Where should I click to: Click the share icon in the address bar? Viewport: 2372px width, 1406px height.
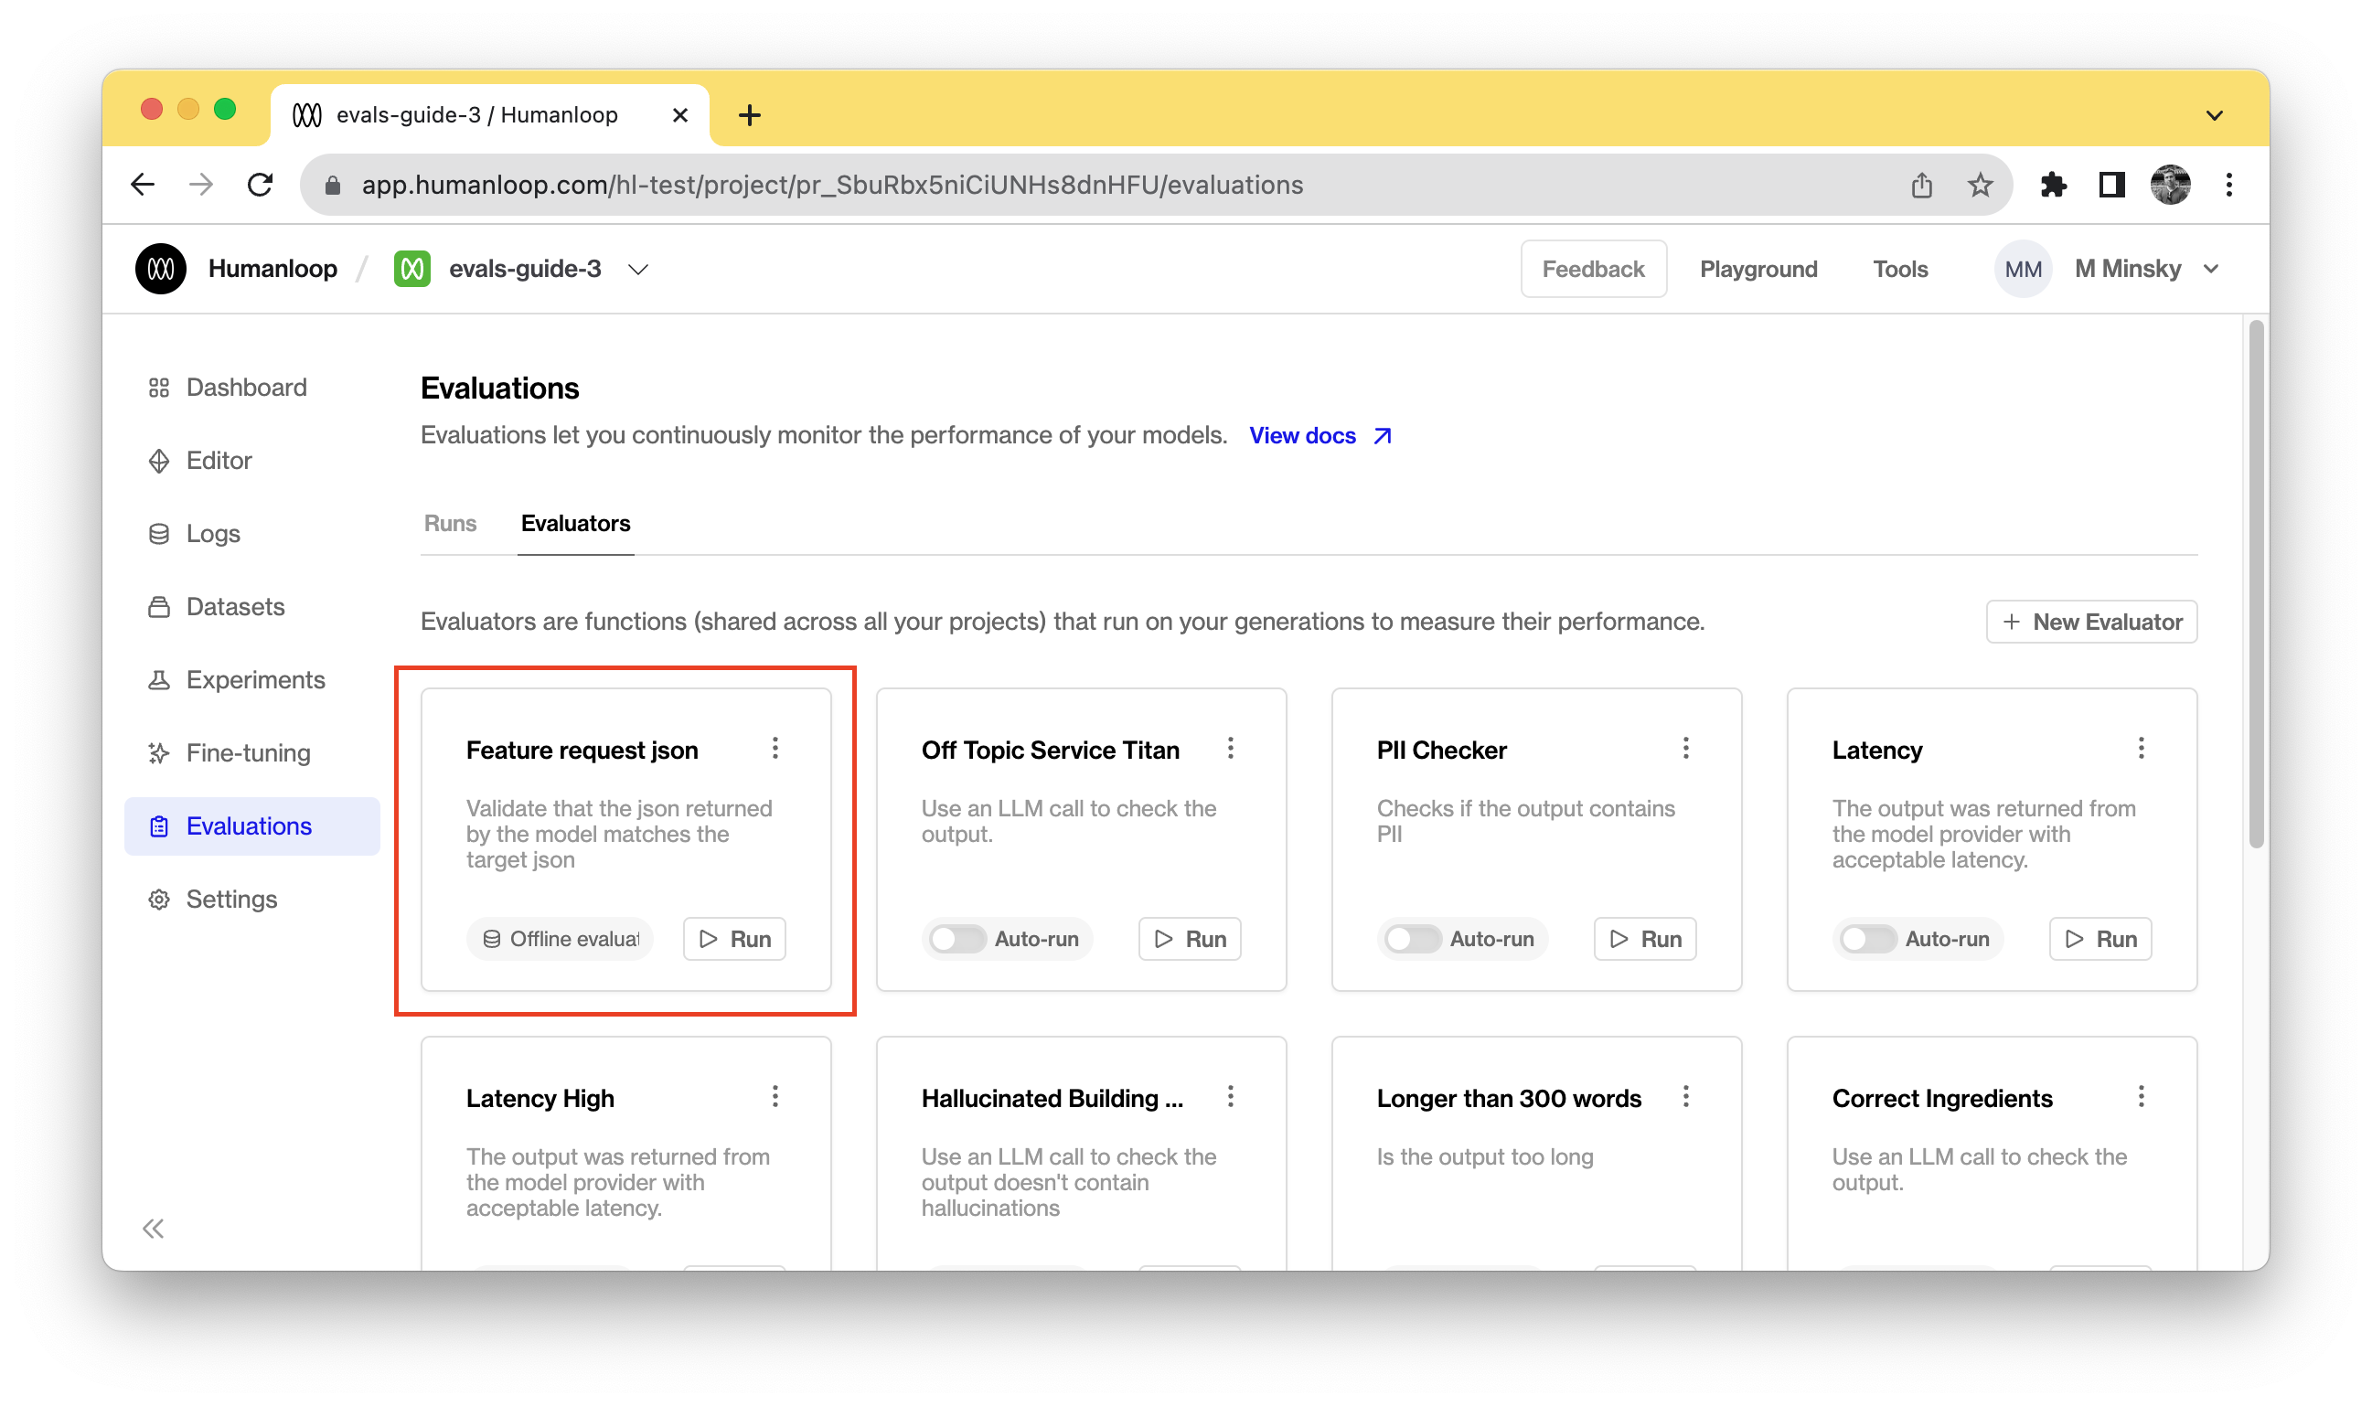(x=1922, y=185)
